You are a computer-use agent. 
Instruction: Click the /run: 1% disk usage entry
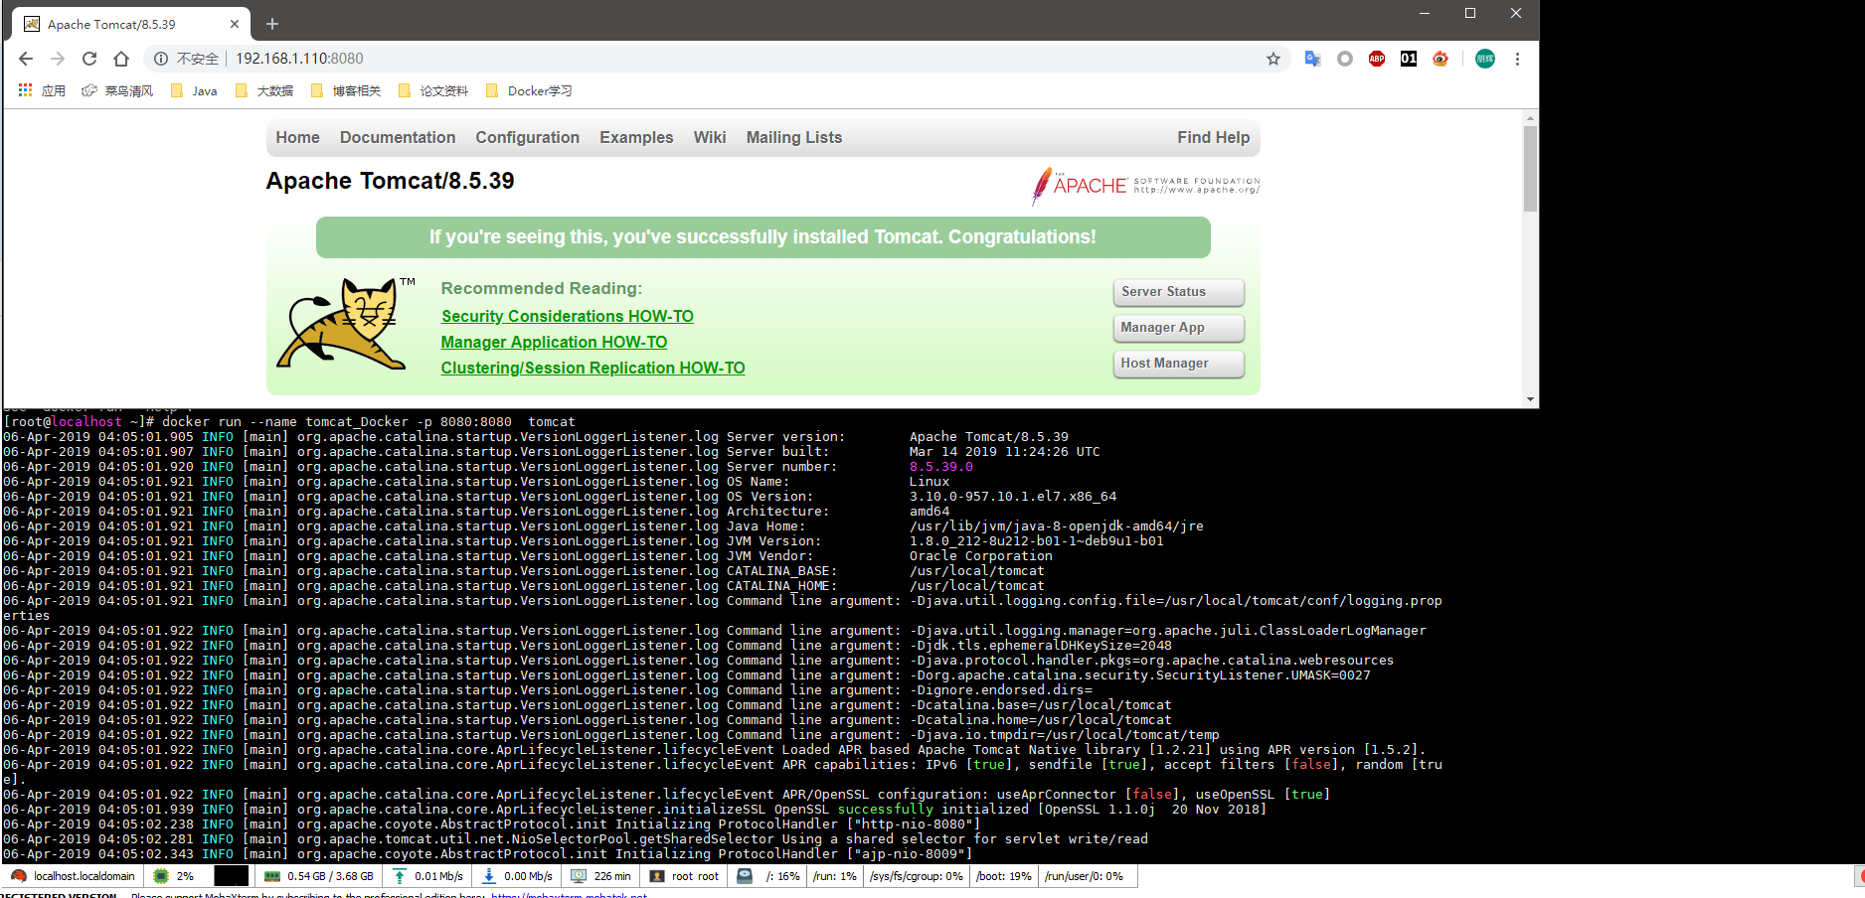(835, 876)
